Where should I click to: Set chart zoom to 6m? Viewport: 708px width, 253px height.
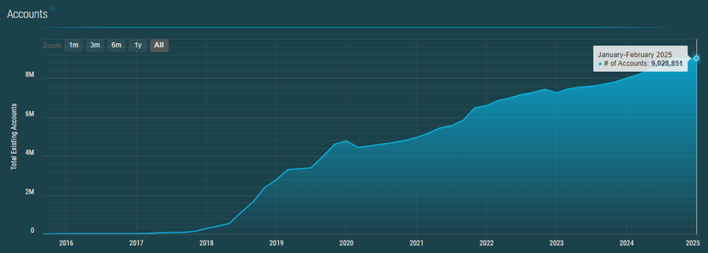[x=116, y=45]
